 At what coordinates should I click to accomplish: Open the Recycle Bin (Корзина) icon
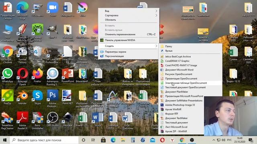tap(37, 53)
